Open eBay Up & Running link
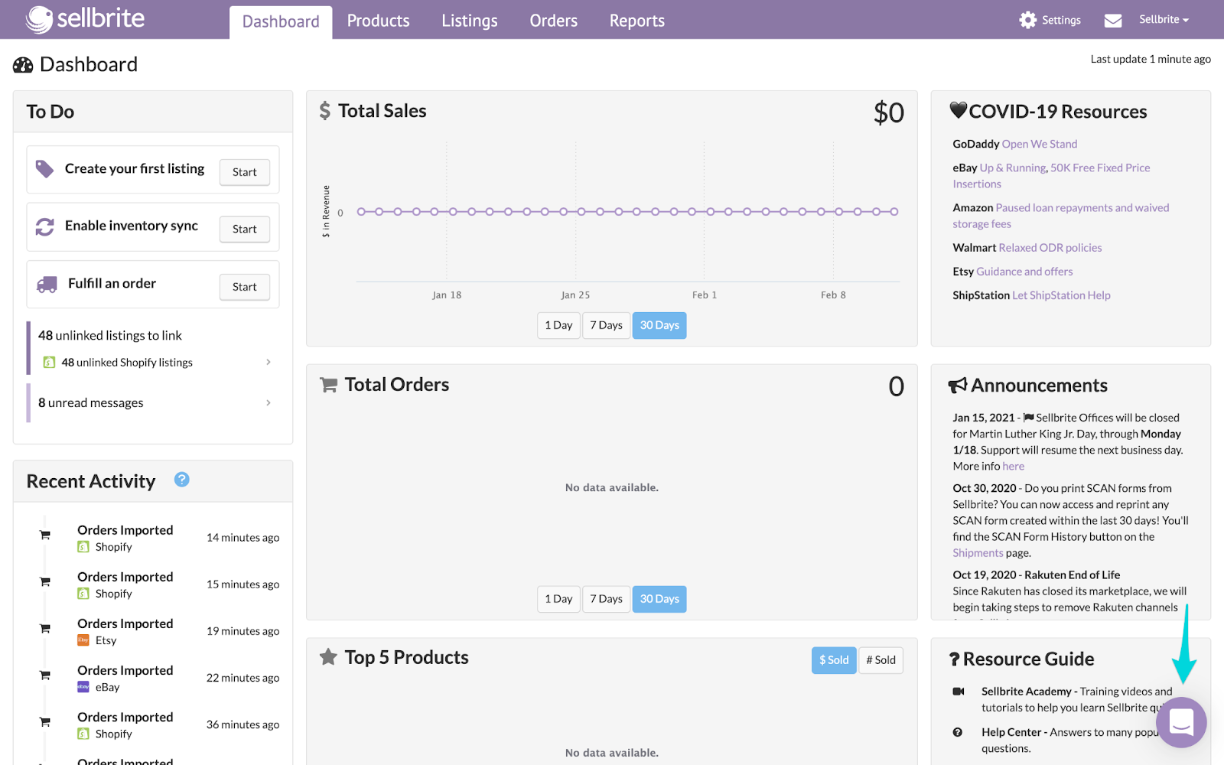1224x765 pixels. pyautogui.click(x=1013, y=168)
